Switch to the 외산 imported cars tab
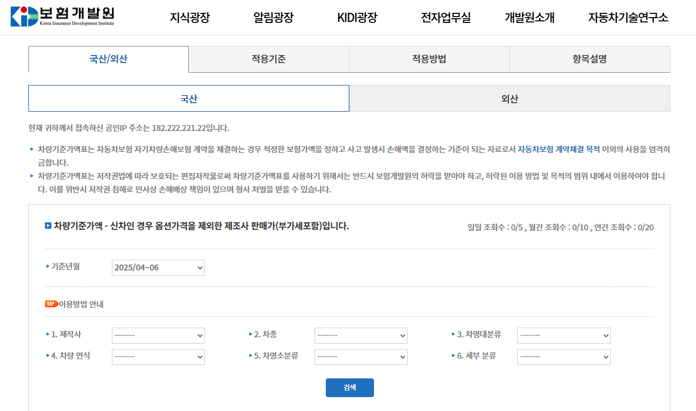The width and height of the screenshot is (696, 411). point(509,99)
